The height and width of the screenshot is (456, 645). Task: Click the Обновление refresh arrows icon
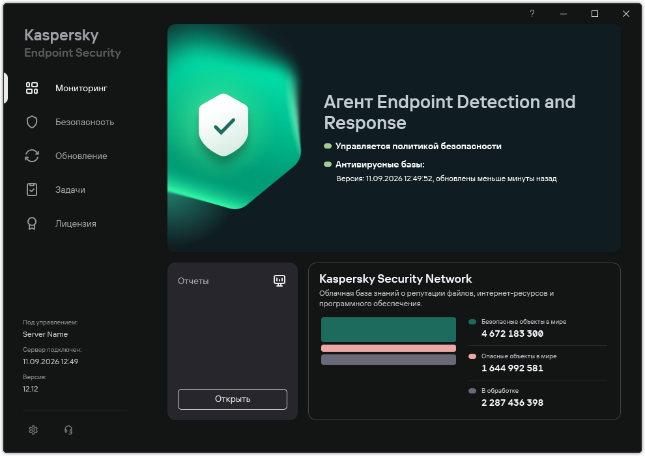(x=32, y=156)
